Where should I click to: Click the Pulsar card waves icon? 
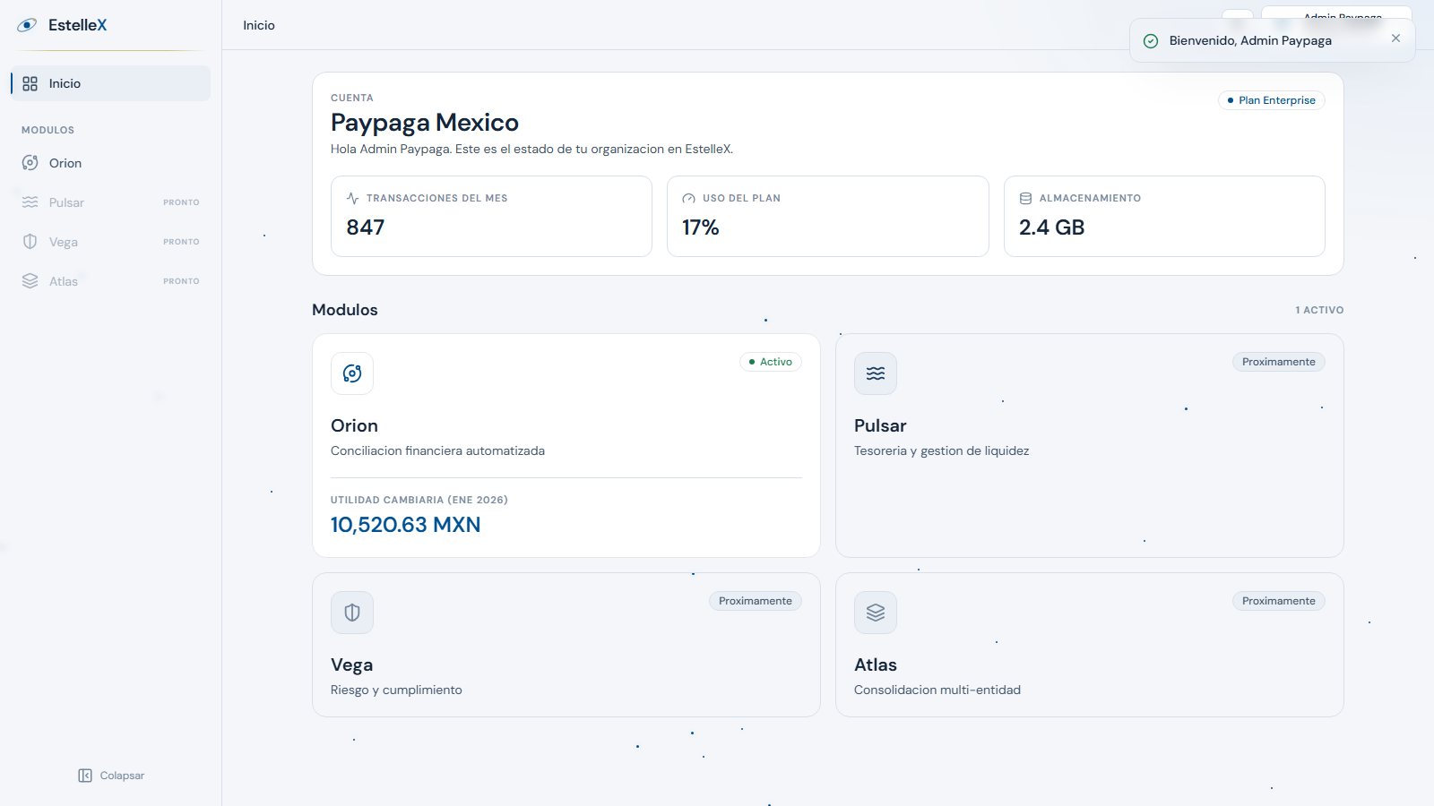click(x=876, y=373)
